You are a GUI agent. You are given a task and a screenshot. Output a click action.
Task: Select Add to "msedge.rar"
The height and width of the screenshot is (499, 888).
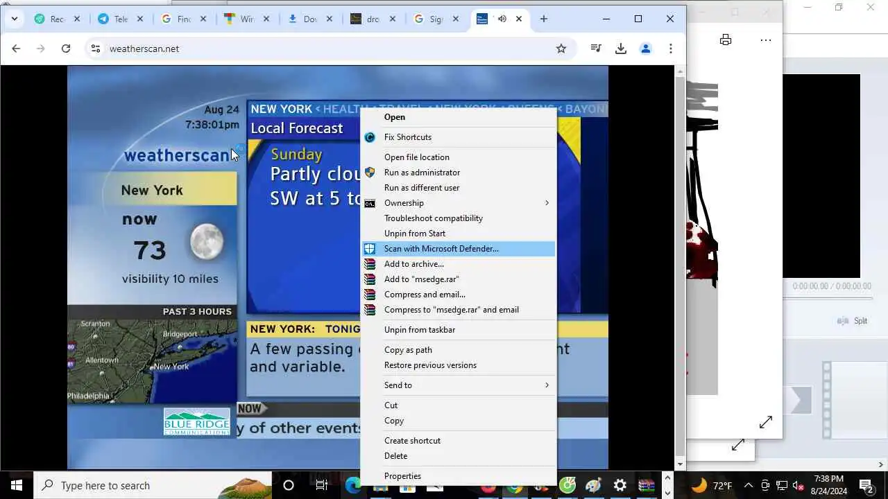click(421, 279)
